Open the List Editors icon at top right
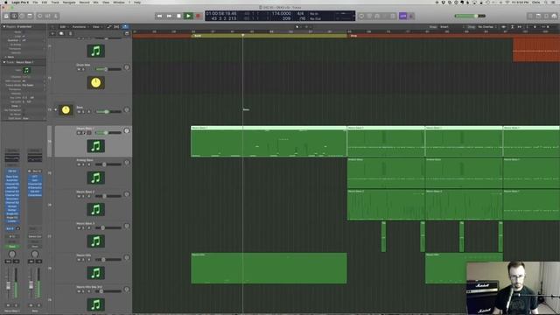The image size is (560, 315). pos(530,16)
